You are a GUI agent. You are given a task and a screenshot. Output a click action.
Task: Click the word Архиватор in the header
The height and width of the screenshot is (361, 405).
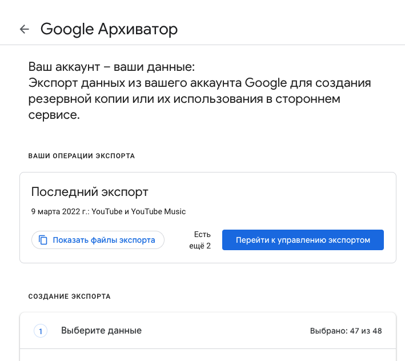coord(138,29)
